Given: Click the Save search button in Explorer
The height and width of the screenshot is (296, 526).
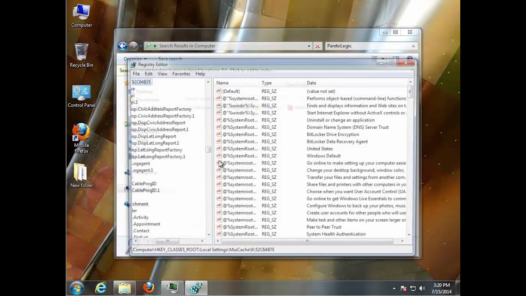Looking at the screenshot, I should point(170,59).
